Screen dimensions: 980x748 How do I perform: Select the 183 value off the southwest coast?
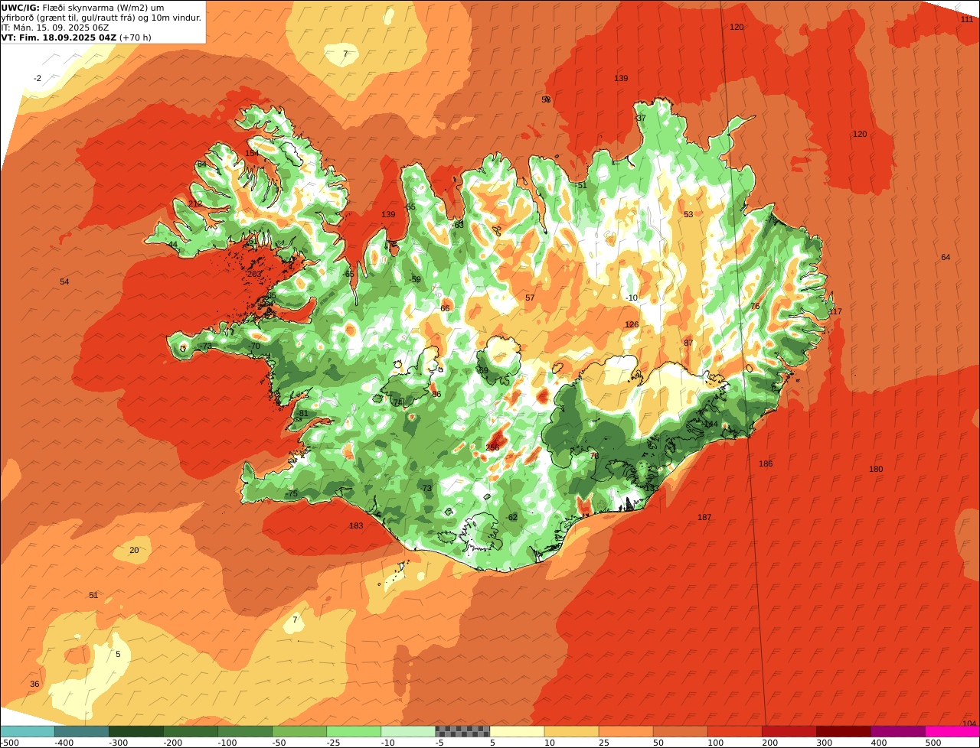[356, 525]
